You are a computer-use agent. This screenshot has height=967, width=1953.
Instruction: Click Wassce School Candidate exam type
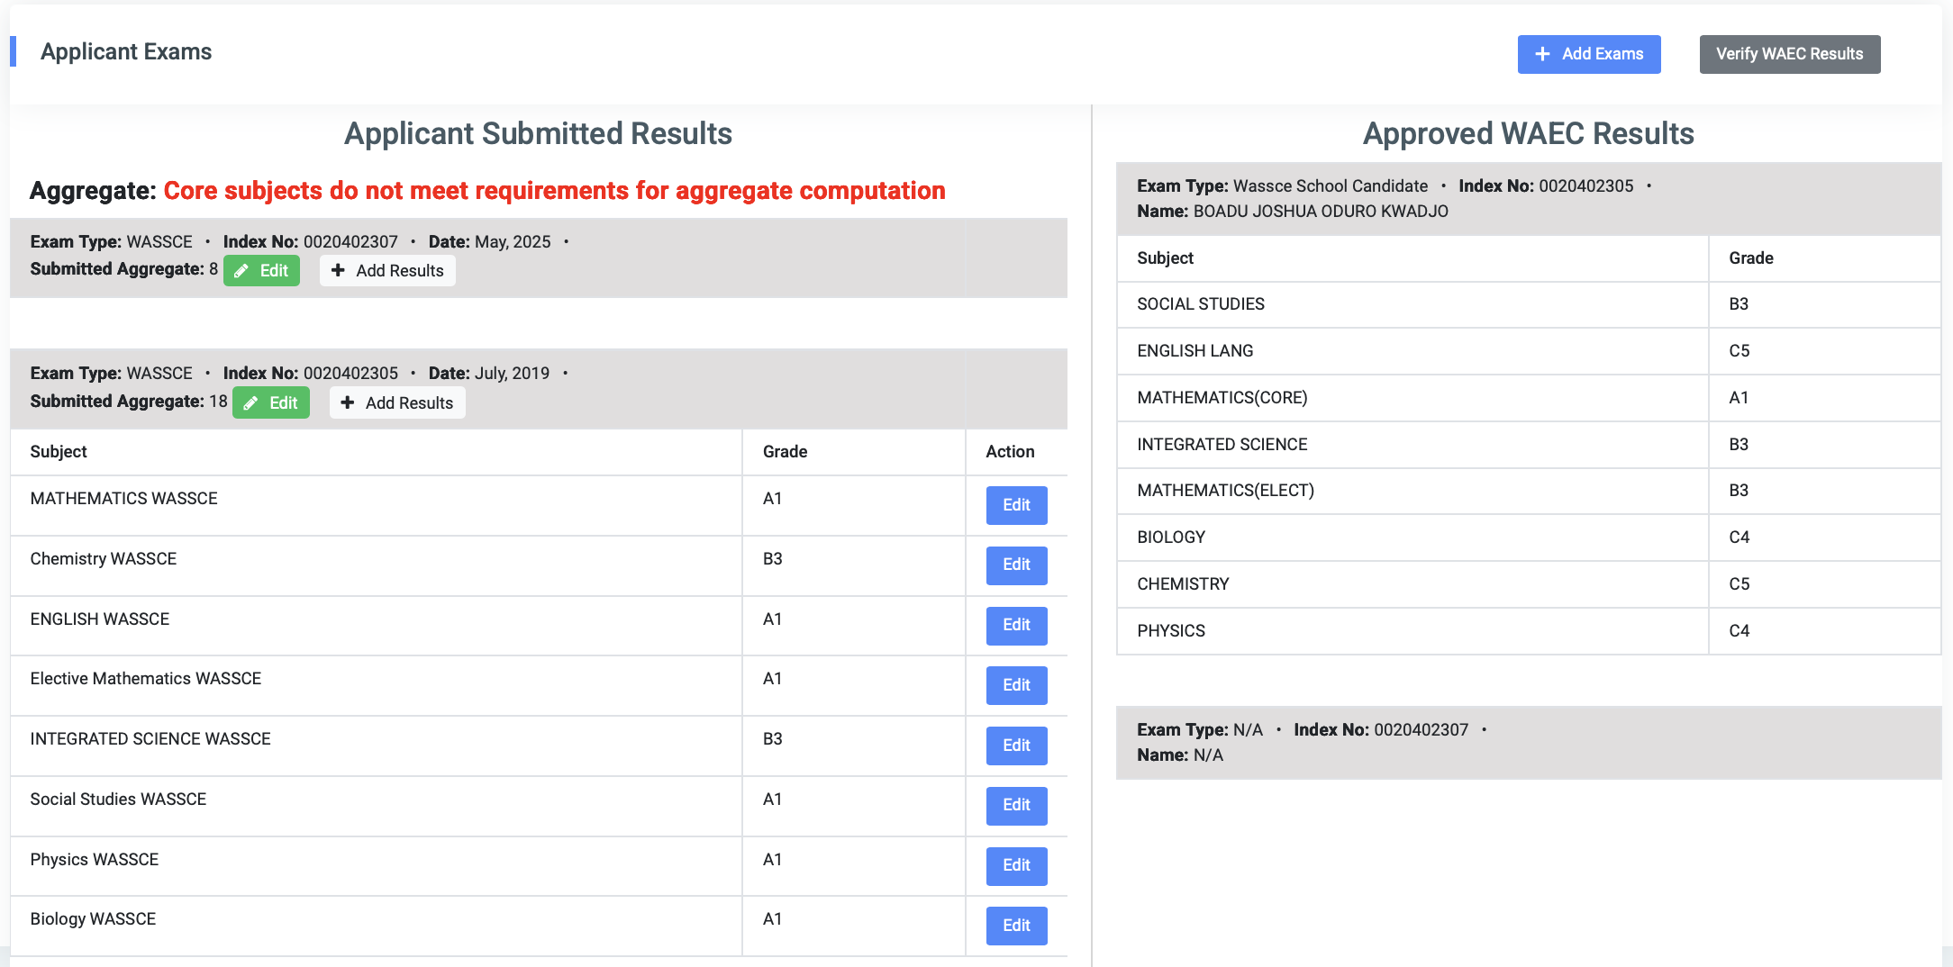(1331, 186)
